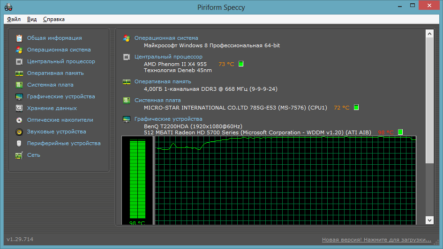Click the BenQ T2200HDA monitor text
Image resolution: width=443 pixels, height=249 pixels.
(193, 126)
